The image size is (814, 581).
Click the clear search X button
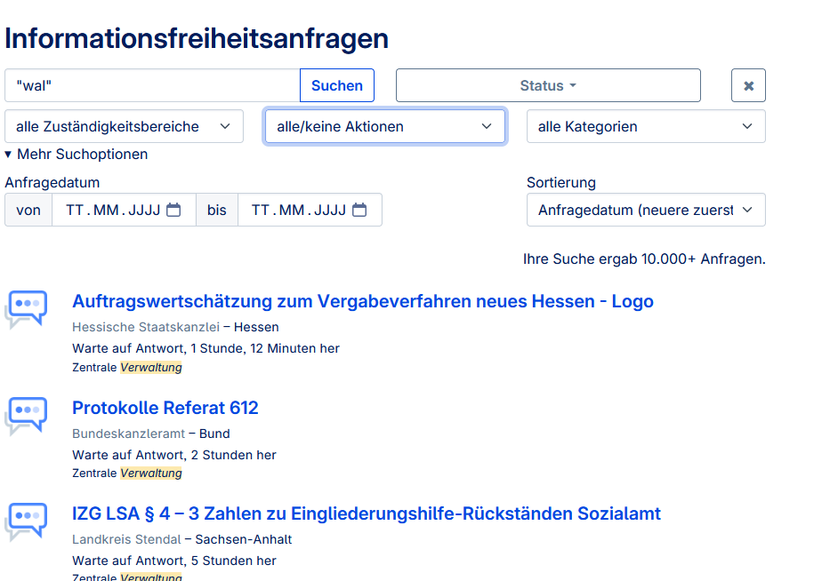[x=748, y=86]
